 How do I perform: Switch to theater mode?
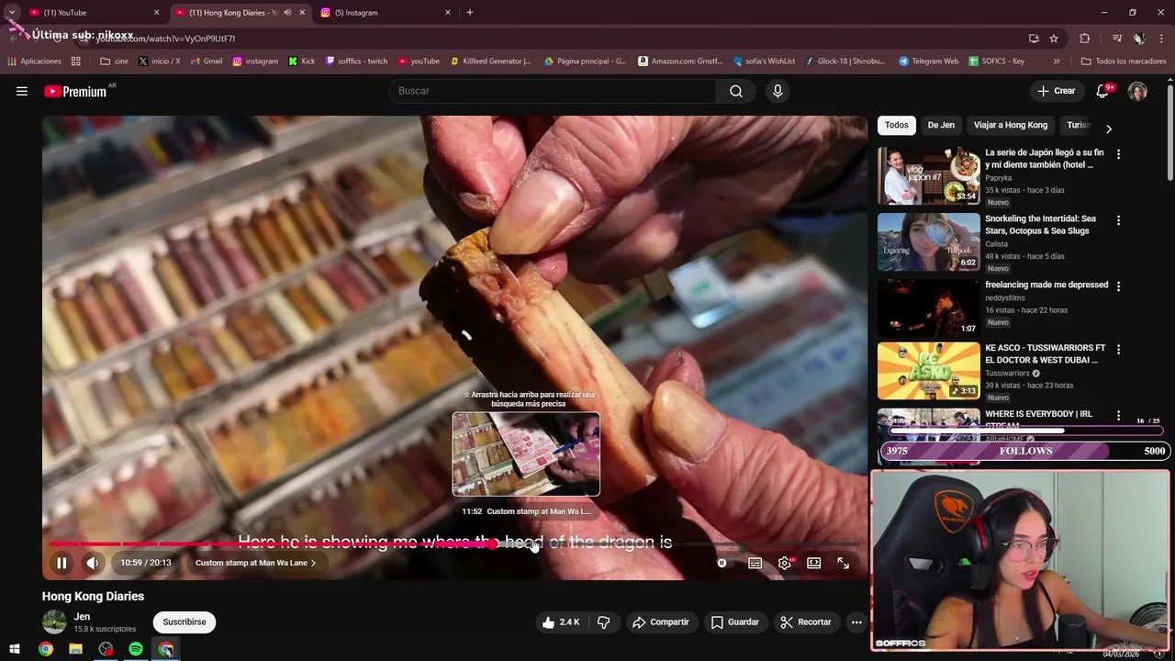coord(814,563)
